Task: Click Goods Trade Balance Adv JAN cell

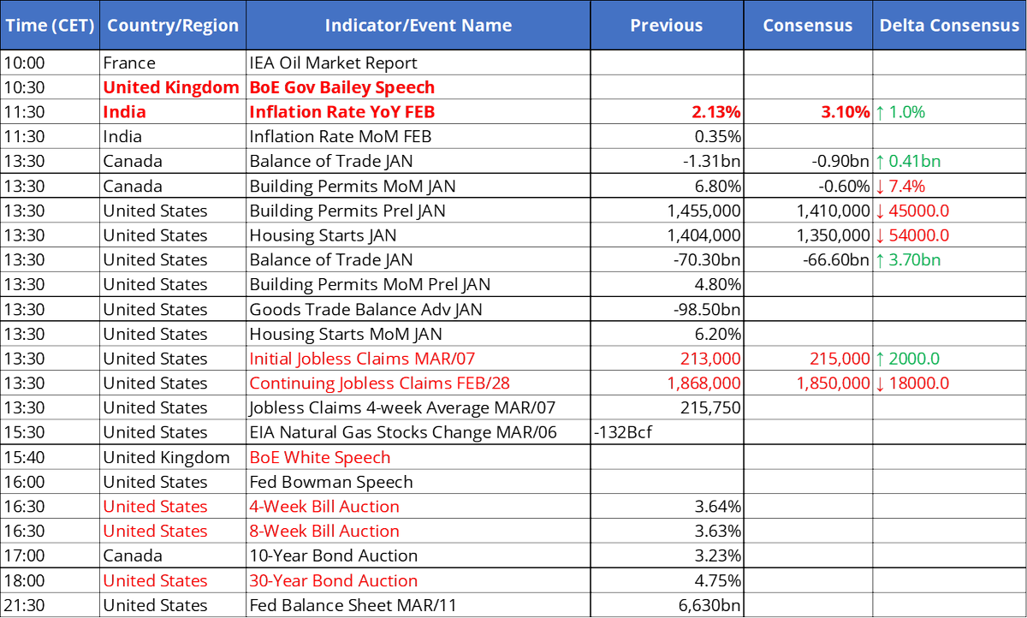Action: point(418,309)
